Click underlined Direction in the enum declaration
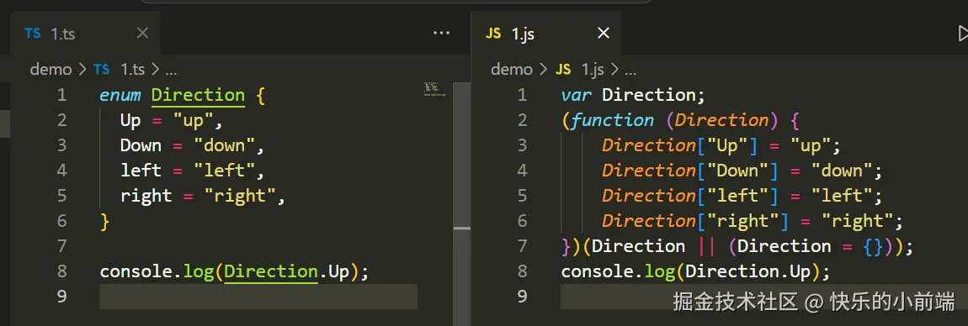Image resolution: width=968 pixels, height=326 pixels. [x=198, y=95]
